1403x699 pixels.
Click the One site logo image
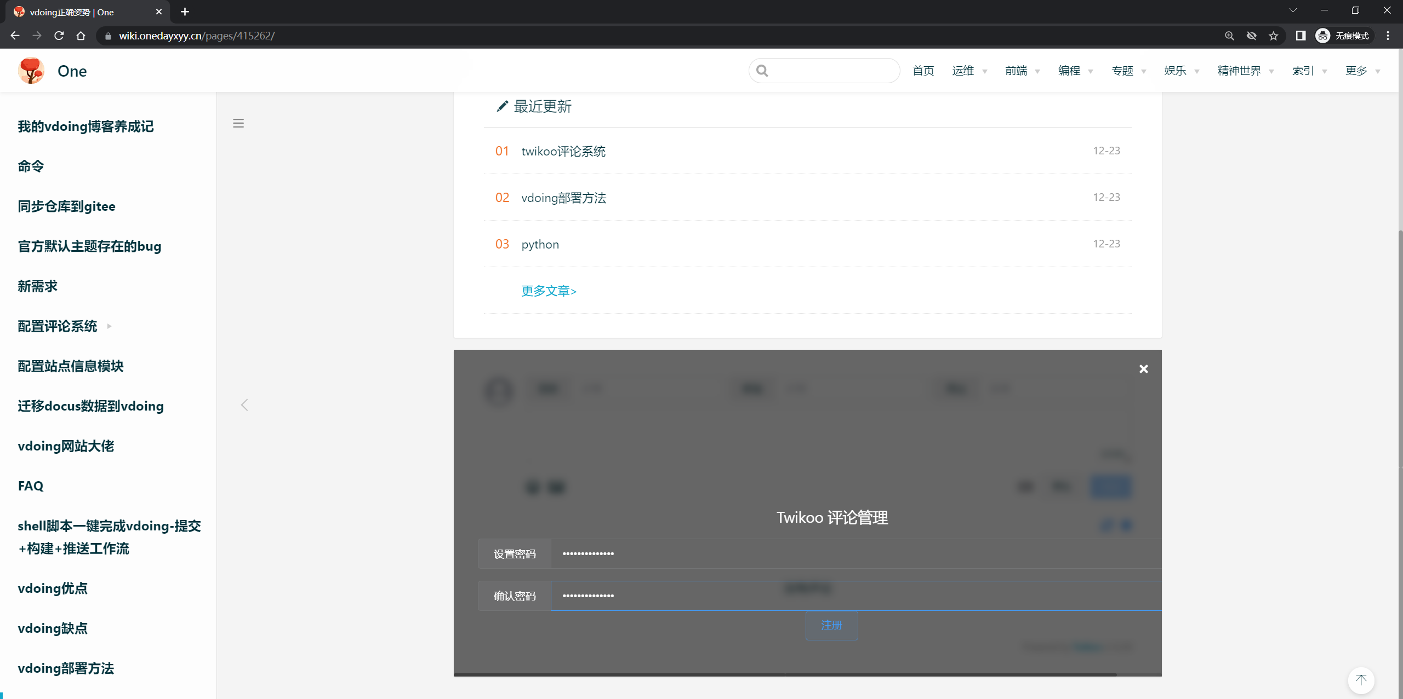coord(31,71)
